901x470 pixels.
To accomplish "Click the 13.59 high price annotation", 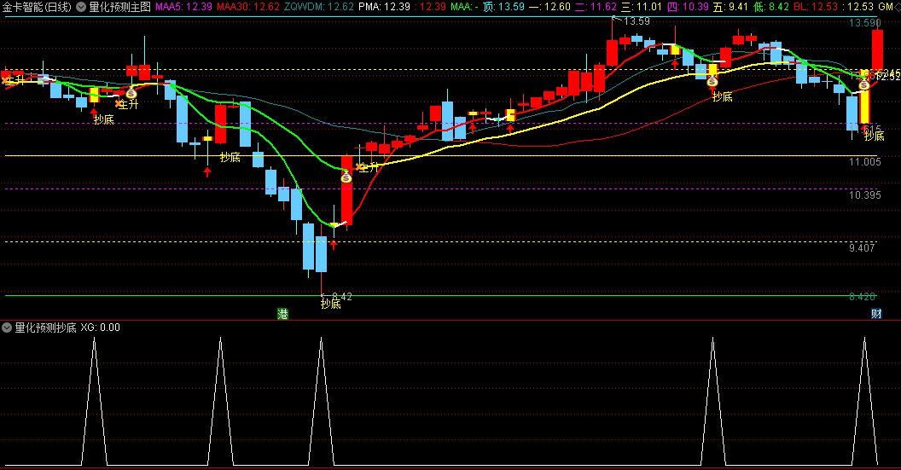I will point(637,21).
